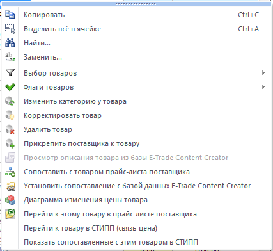Select Показать сопоставленные с этим товаром в СТИПП
The height and width of the screenshot is (251, 273).
point(137,242)
